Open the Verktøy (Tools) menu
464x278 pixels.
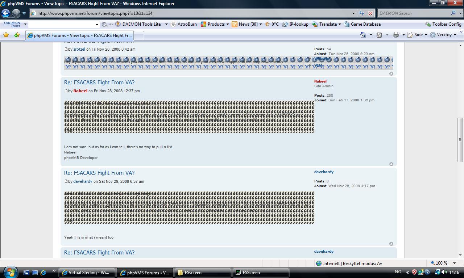443,35
